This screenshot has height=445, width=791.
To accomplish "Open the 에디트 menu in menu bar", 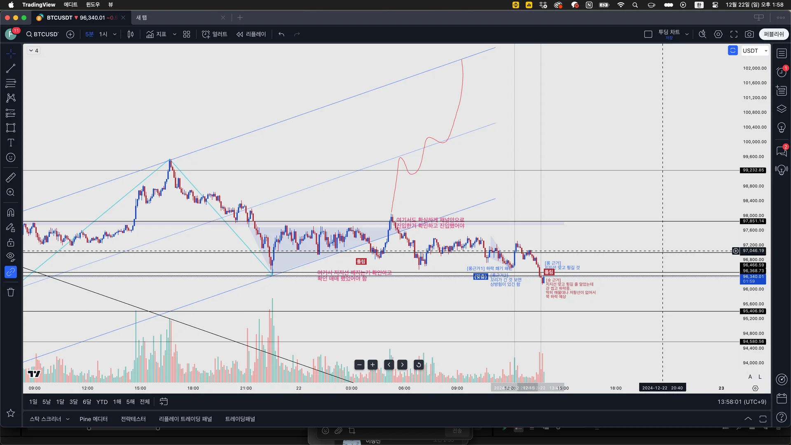I will click(70, 5).
